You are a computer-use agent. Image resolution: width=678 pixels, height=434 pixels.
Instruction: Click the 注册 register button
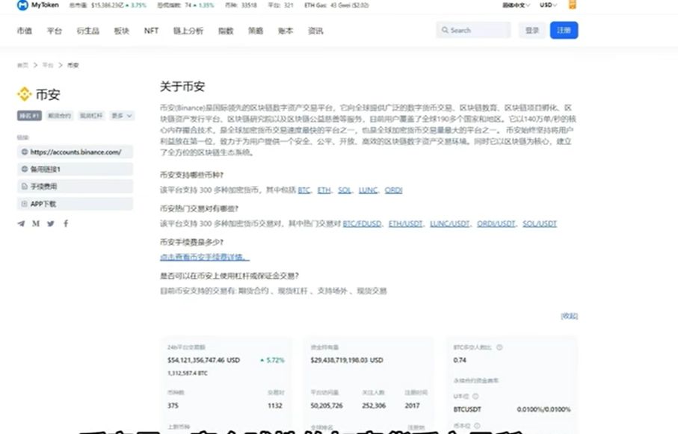(564, 30)
